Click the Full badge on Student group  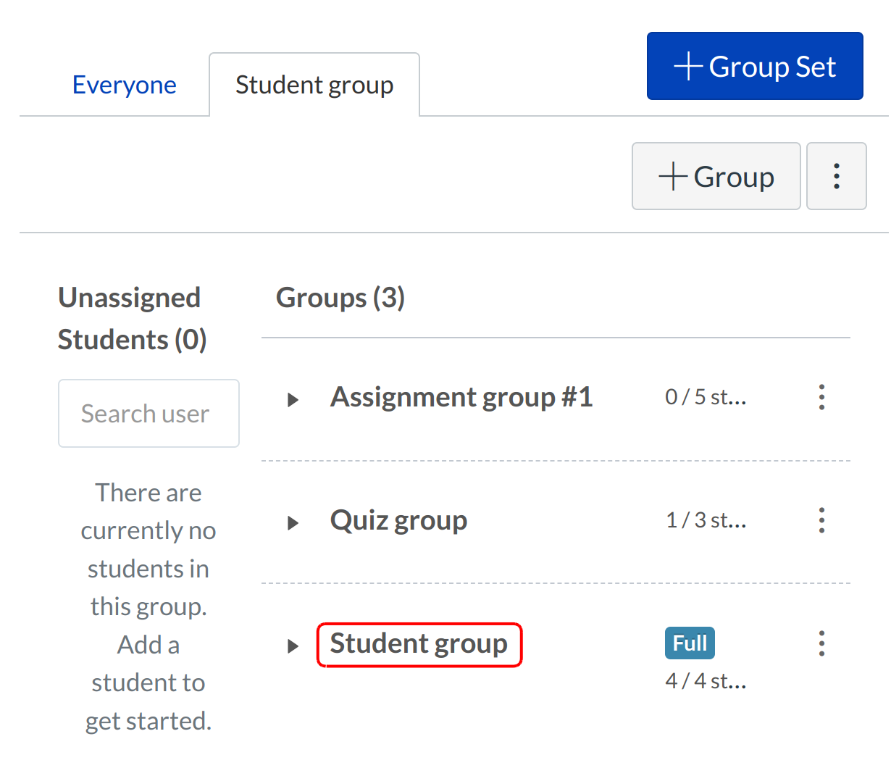[x=690, y=643]
